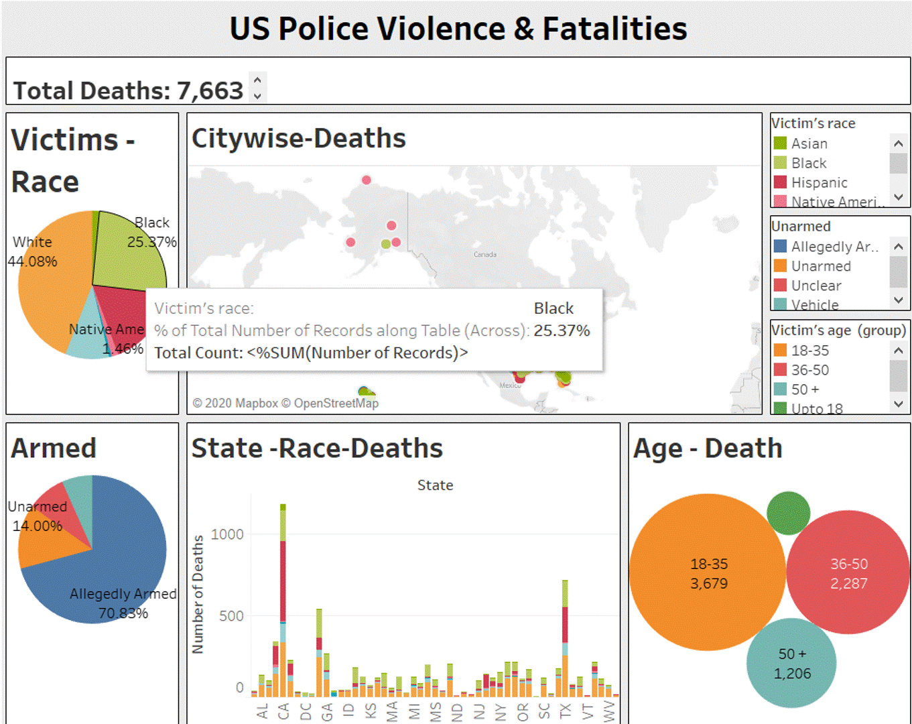Viewport: 912px width, 724px height.
Task: Select Hispanic in the race legend
Action: pyautogui.click(x=819, y=182)
